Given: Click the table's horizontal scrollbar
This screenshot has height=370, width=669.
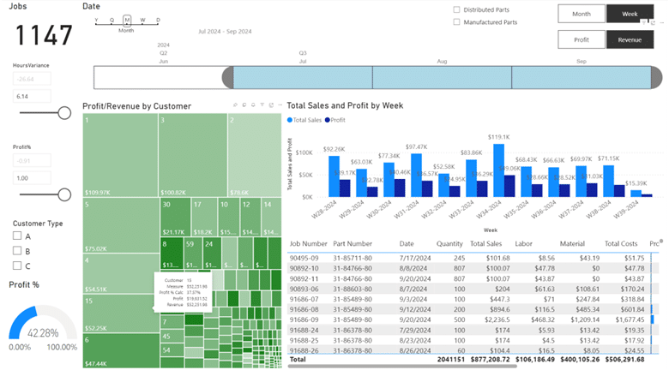Looking at the screenshot, I should pos(403,366).
